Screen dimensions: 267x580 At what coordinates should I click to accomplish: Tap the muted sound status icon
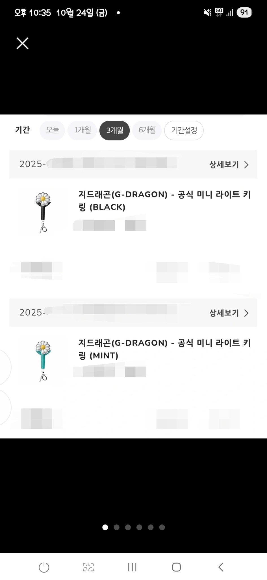pos(207,12)
